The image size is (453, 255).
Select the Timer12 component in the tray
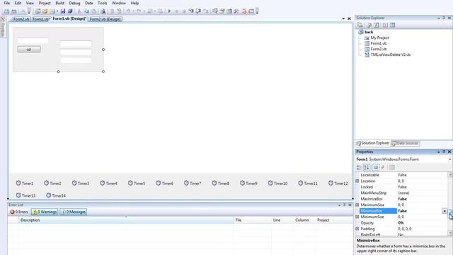pyautogui.click(x=338, y=183)
